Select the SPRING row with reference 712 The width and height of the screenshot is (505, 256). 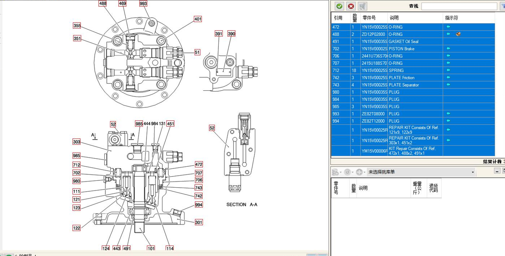413,70
